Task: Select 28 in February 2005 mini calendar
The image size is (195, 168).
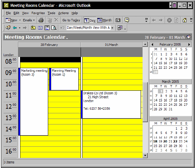Action: click(x=155, y=72)
